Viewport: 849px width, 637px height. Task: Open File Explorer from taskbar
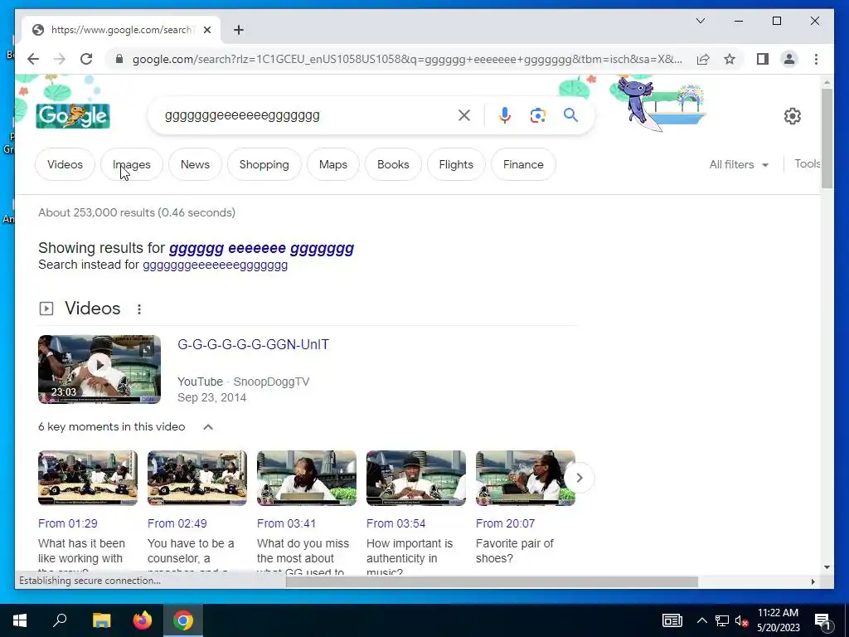pos(101,620)
